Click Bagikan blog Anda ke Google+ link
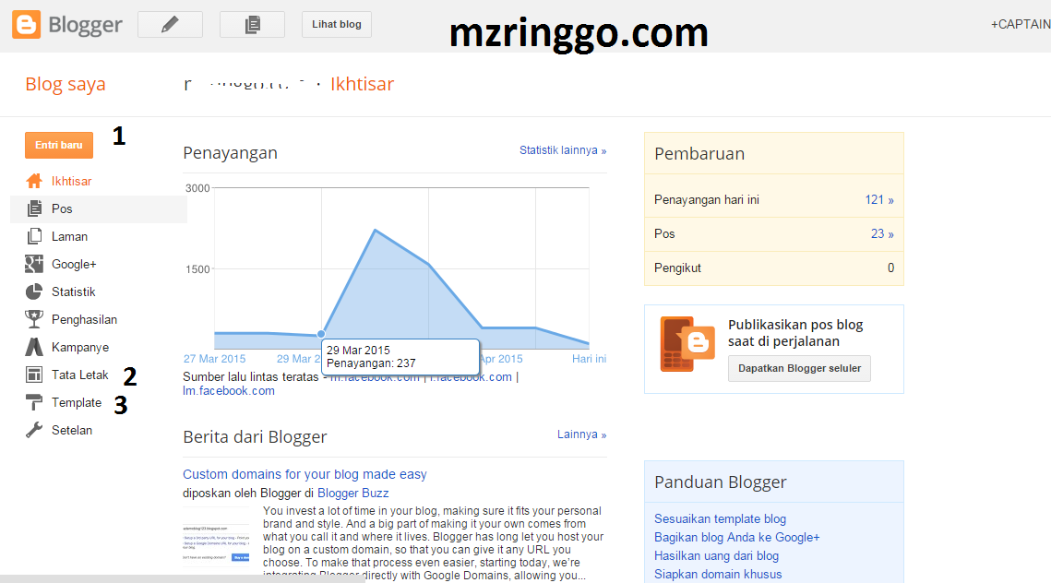 pyautogui.click(x=736, y=538)
